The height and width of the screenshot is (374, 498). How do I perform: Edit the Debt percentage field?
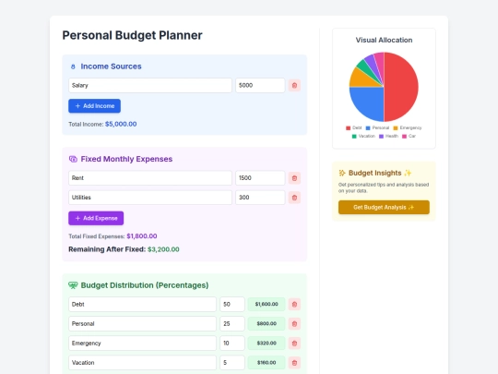click(x=232, y=305)
